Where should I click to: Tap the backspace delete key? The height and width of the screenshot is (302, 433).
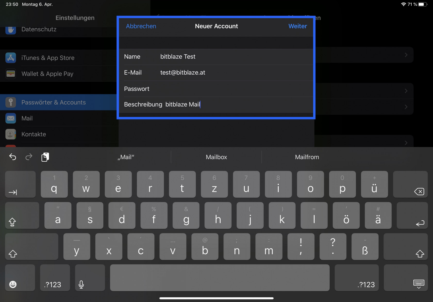pos(410,184)
